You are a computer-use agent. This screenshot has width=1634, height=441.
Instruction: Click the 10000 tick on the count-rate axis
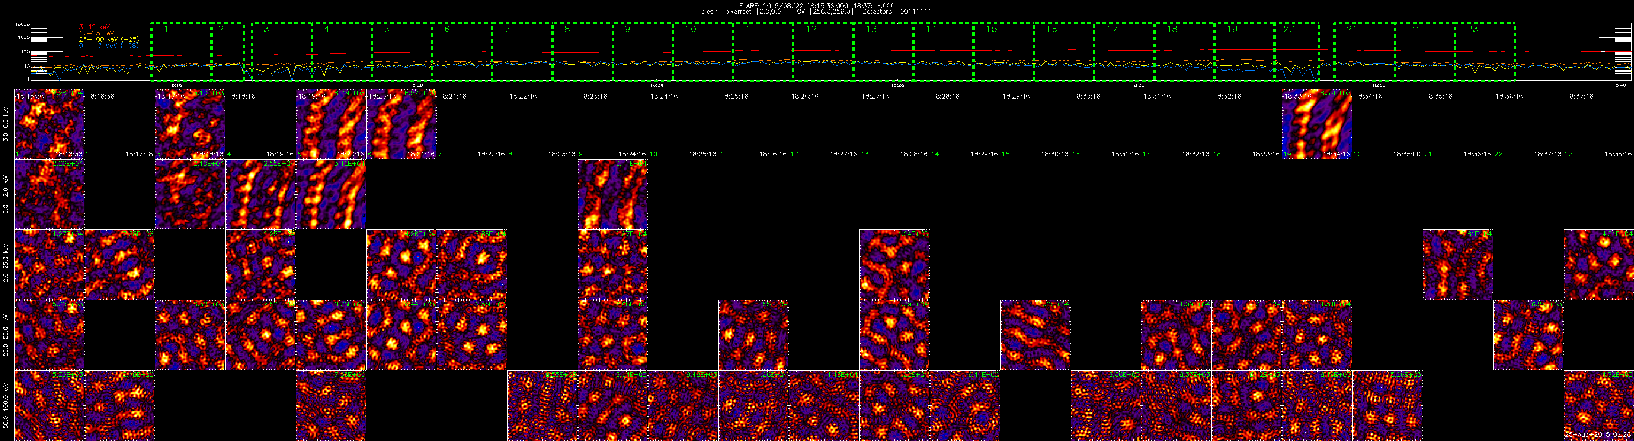[x=22, y=24]
